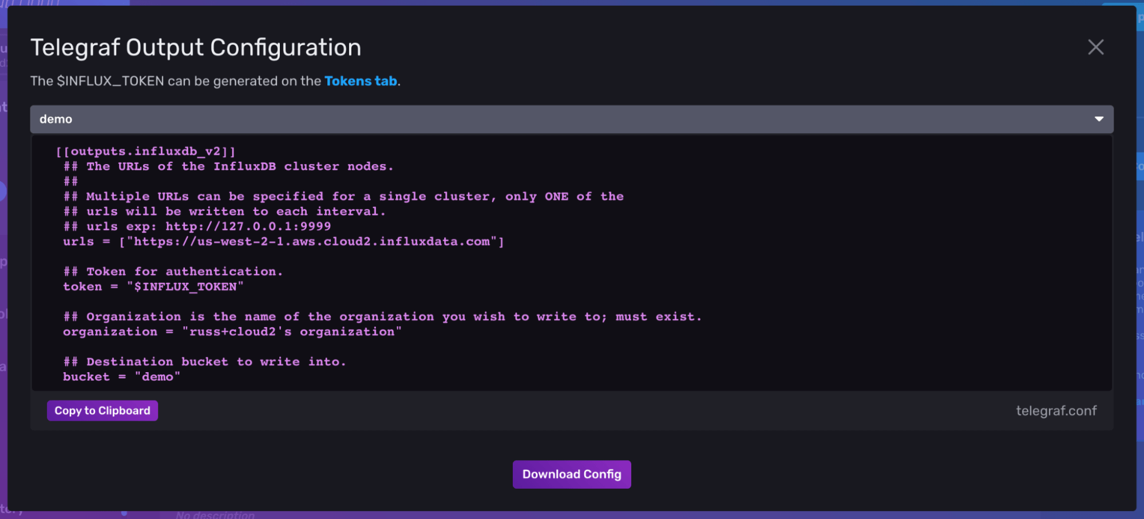Click the 'urls will be written' comment

coord(224,211)
